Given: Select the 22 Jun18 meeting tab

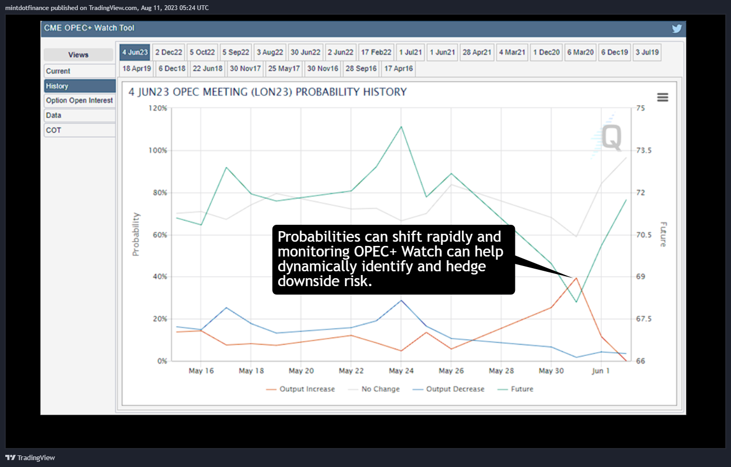Looking at the screenshot, I should 208,69.
